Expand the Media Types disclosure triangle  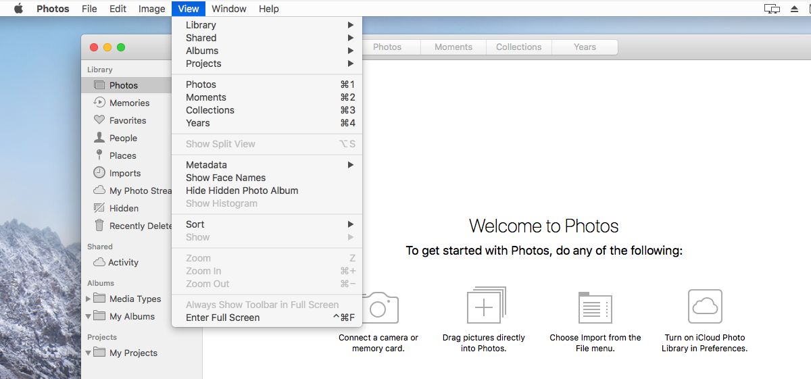click(88, 299)
